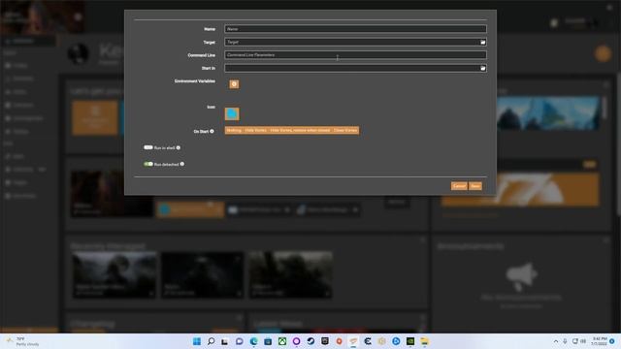Click the Command Line parameters field

coord(355,55)
